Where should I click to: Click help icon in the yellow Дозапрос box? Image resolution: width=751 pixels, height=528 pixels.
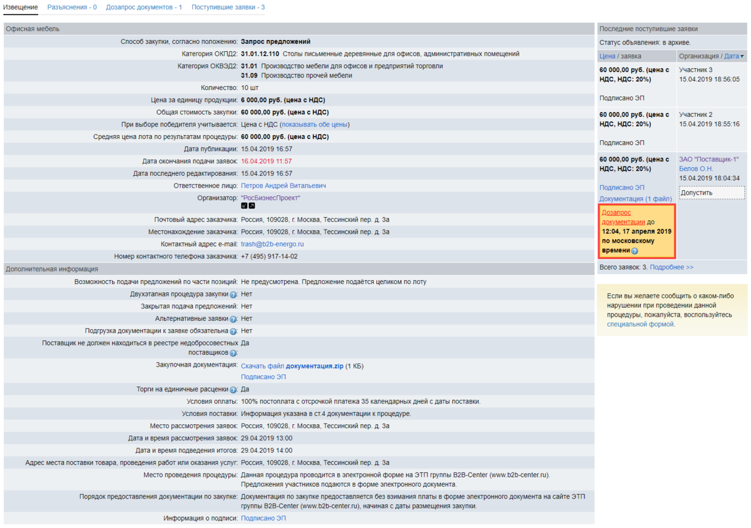point(635,251)
